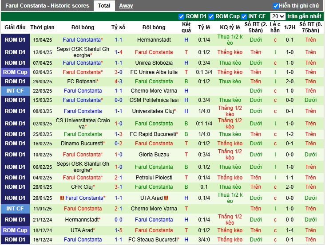Click FC Unirea Alba Iulia team name
325x245 pixels.
(154, 72)
